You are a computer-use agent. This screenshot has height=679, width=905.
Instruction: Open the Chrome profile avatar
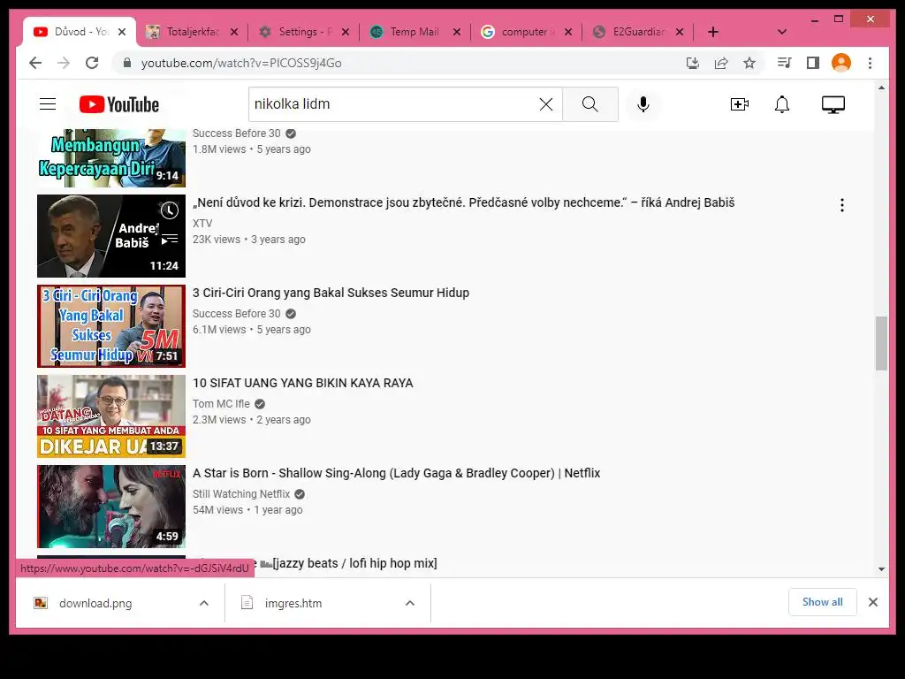click(841, 63)
